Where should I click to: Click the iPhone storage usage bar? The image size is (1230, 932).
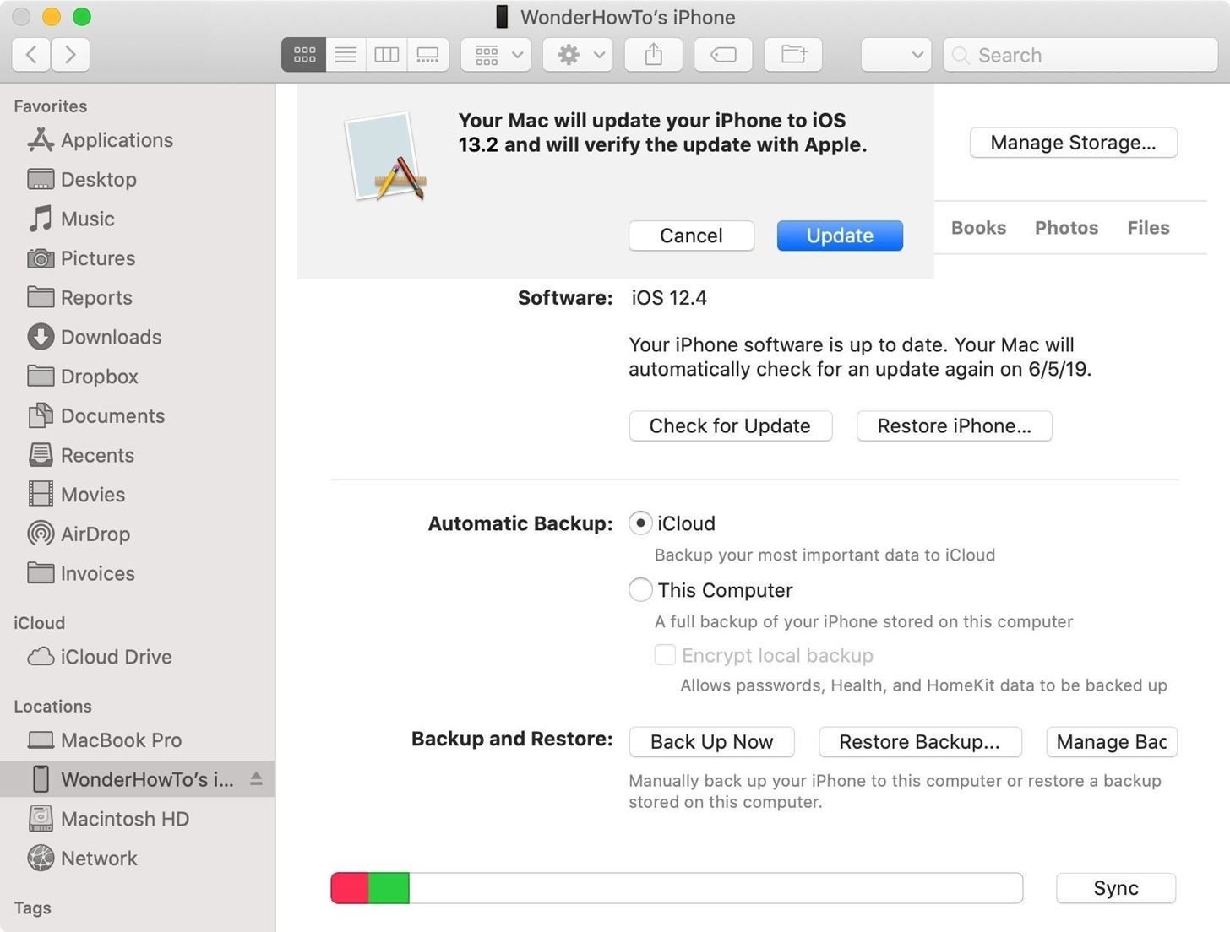676,887
